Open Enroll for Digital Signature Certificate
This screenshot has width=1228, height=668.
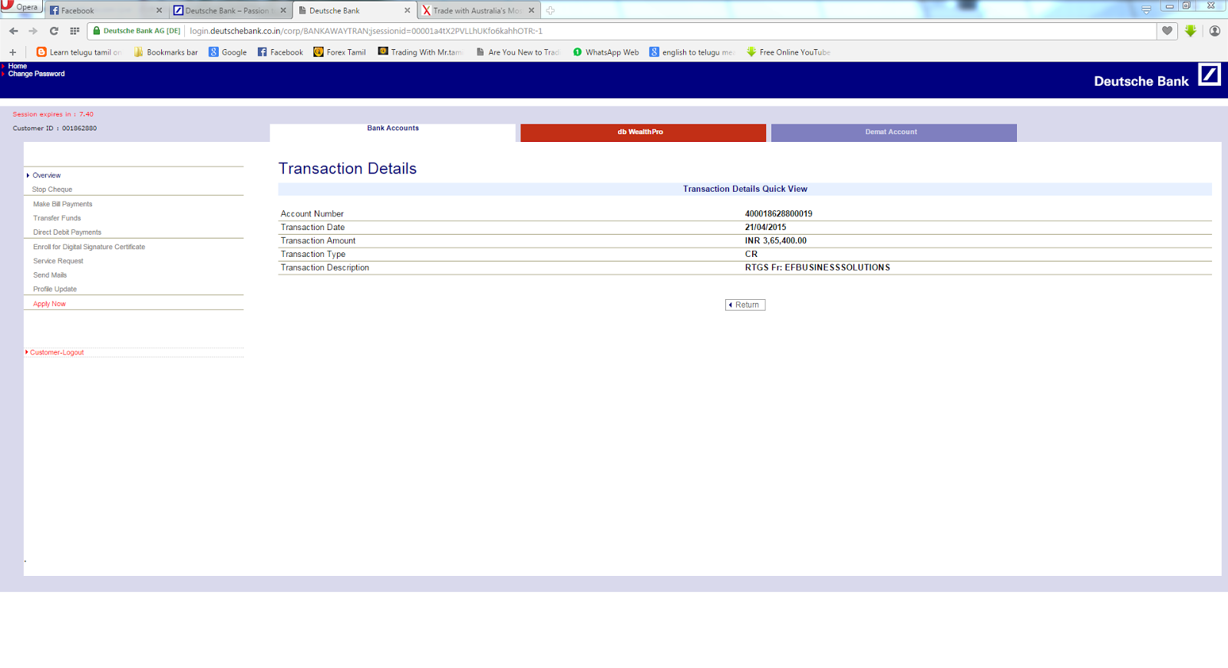tap(89, 247)
